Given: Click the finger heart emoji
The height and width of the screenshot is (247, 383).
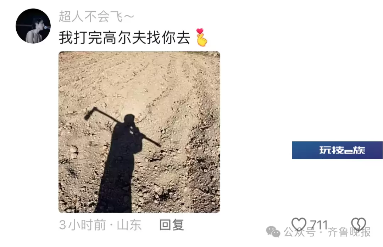Looking at the screenshot, I should [x=202, y=37].
